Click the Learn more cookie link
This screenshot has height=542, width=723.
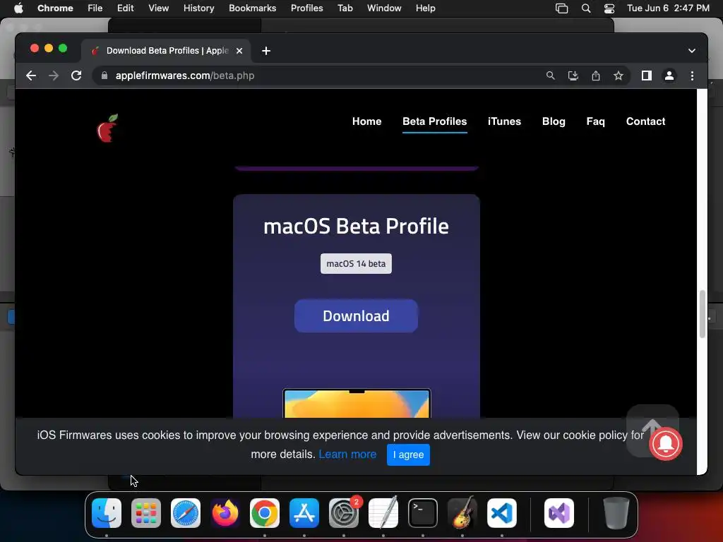point(347,454)
